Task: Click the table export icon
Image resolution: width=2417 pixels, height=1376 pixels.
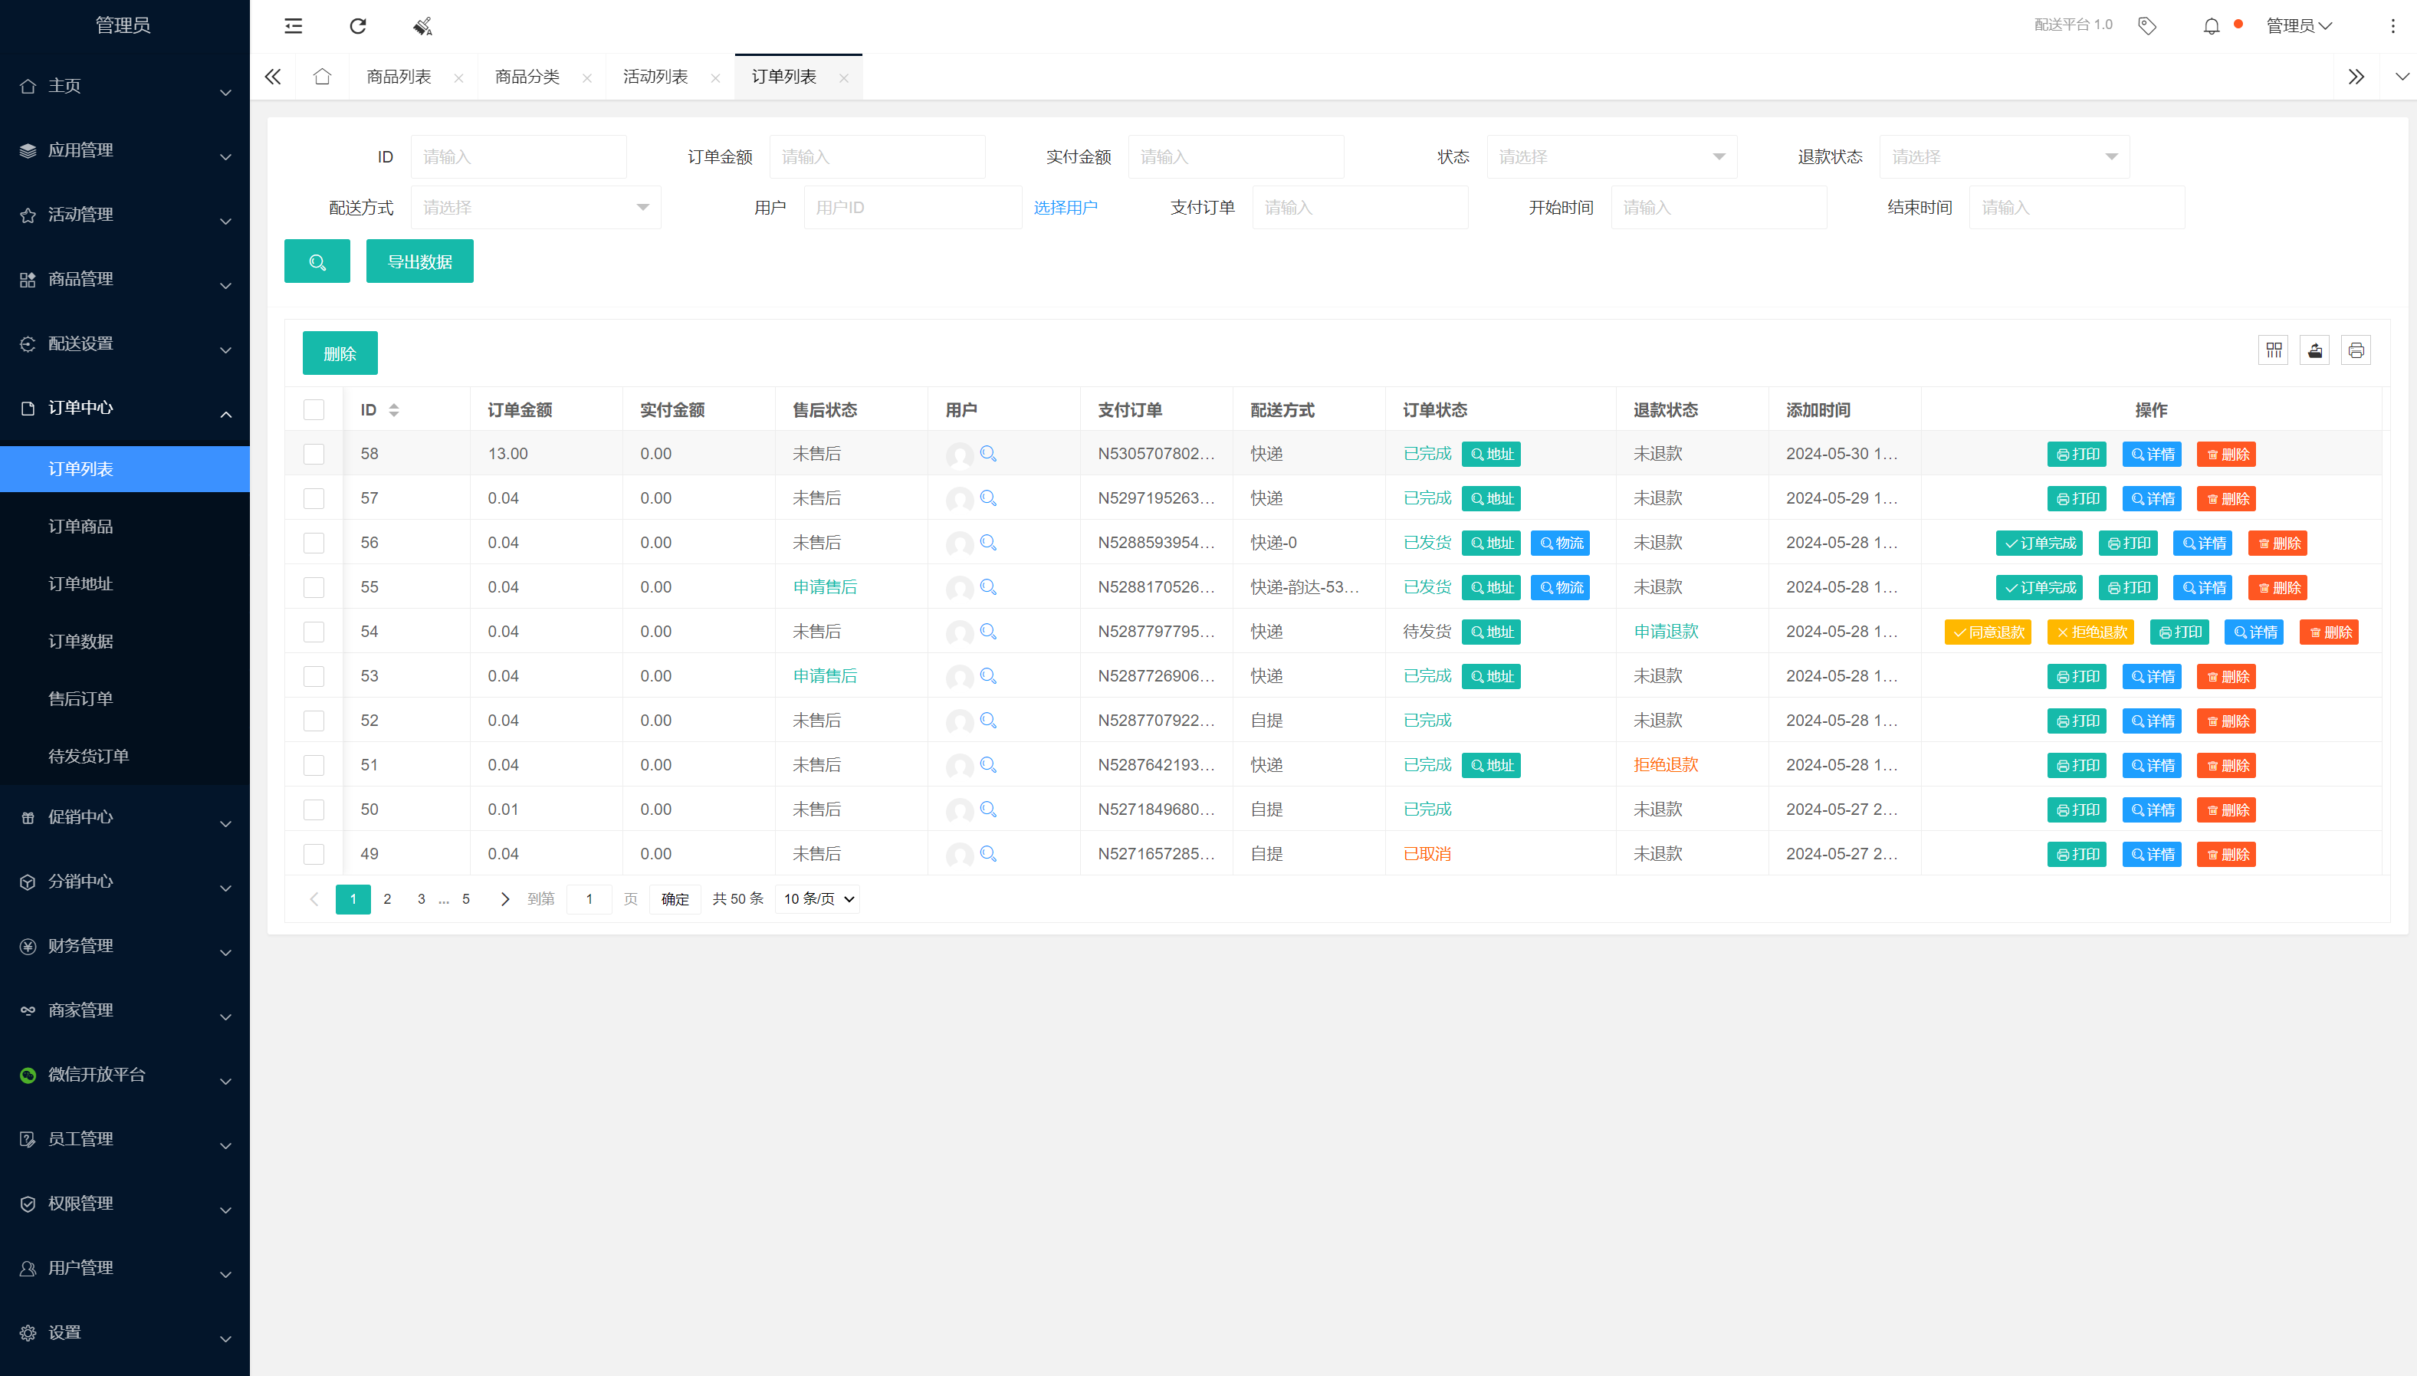Action: (x=2314, y=350)
